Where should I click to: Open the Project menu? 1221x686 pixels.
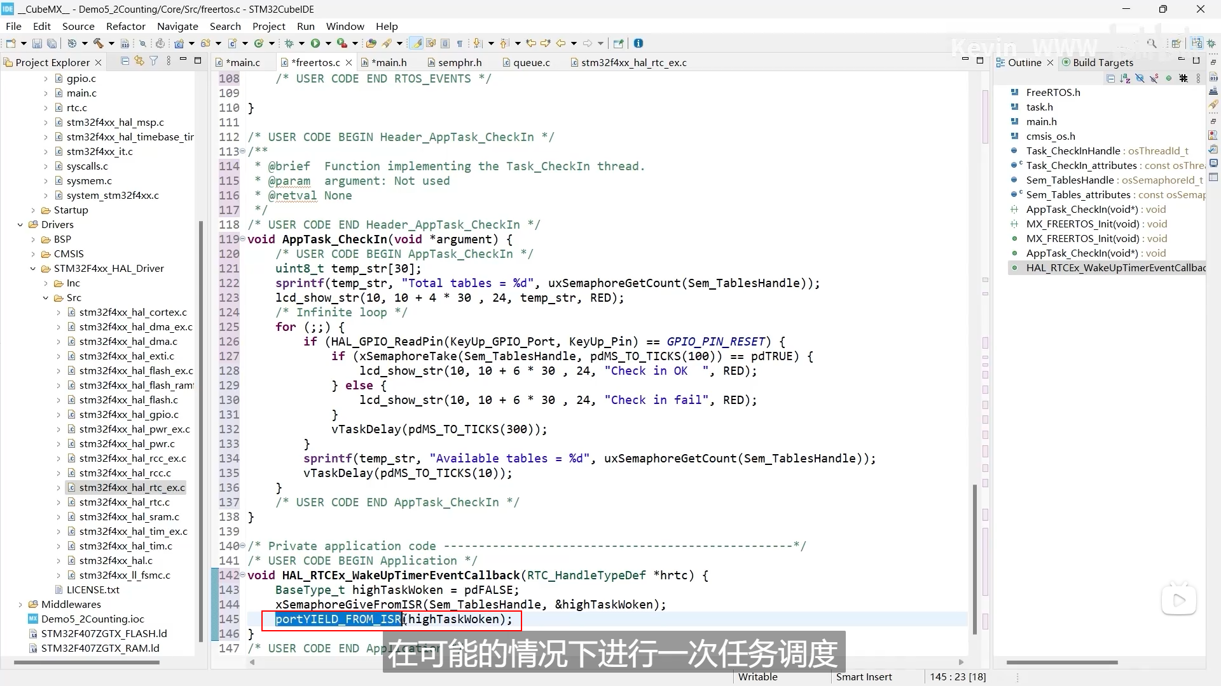(268, 26)
